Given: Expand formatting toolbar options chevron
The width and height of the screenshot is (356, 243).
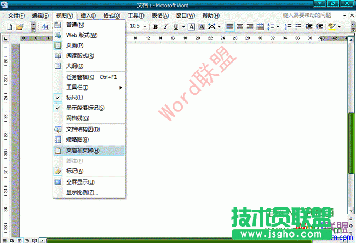Looking at the screenshot, I should coord(353,27).
